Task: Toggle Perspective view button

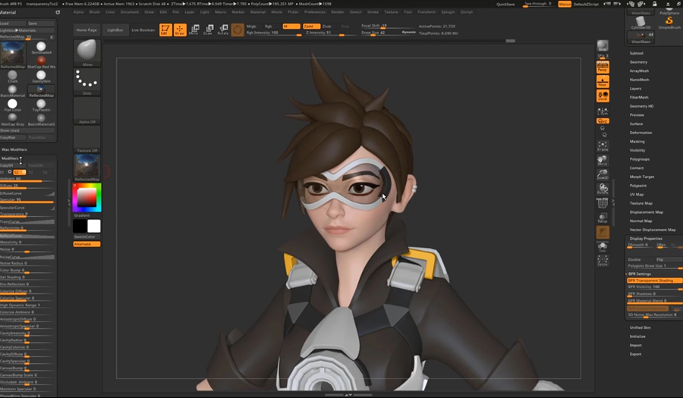Action: pyautogui.click(x=603, y=67)
